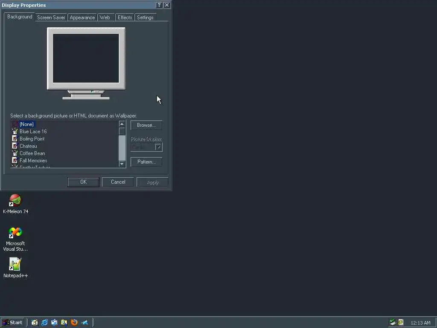Click the yellow user tray icon
This screenshot has height=328, width=437.
point(401,322)
